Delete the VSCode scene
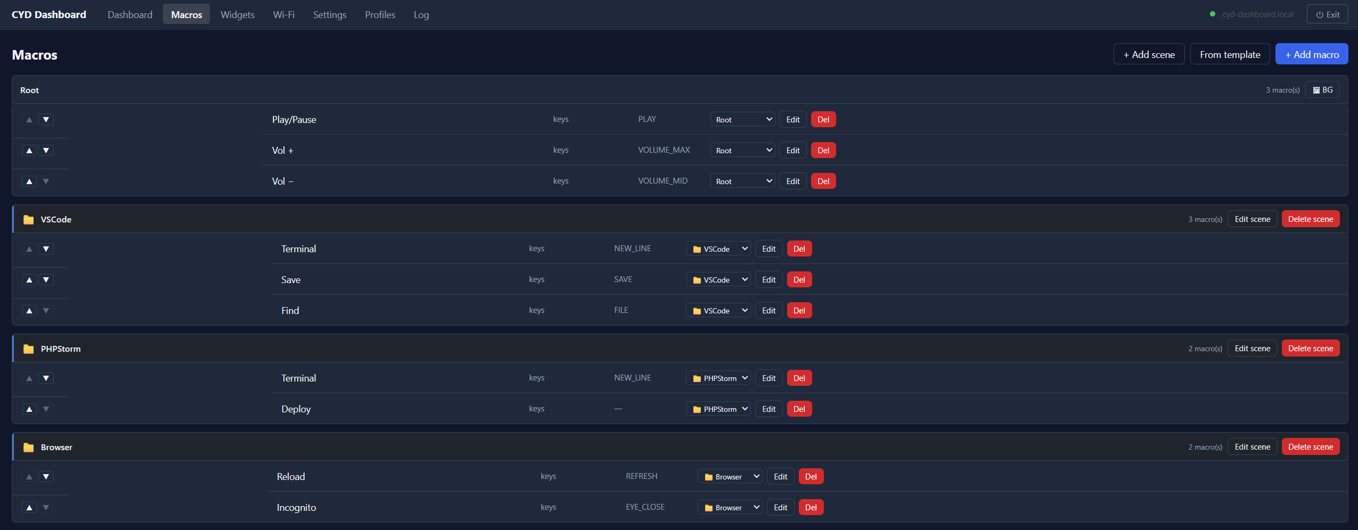Viewport: 1358px width, 530px height. pos(1310,219)
